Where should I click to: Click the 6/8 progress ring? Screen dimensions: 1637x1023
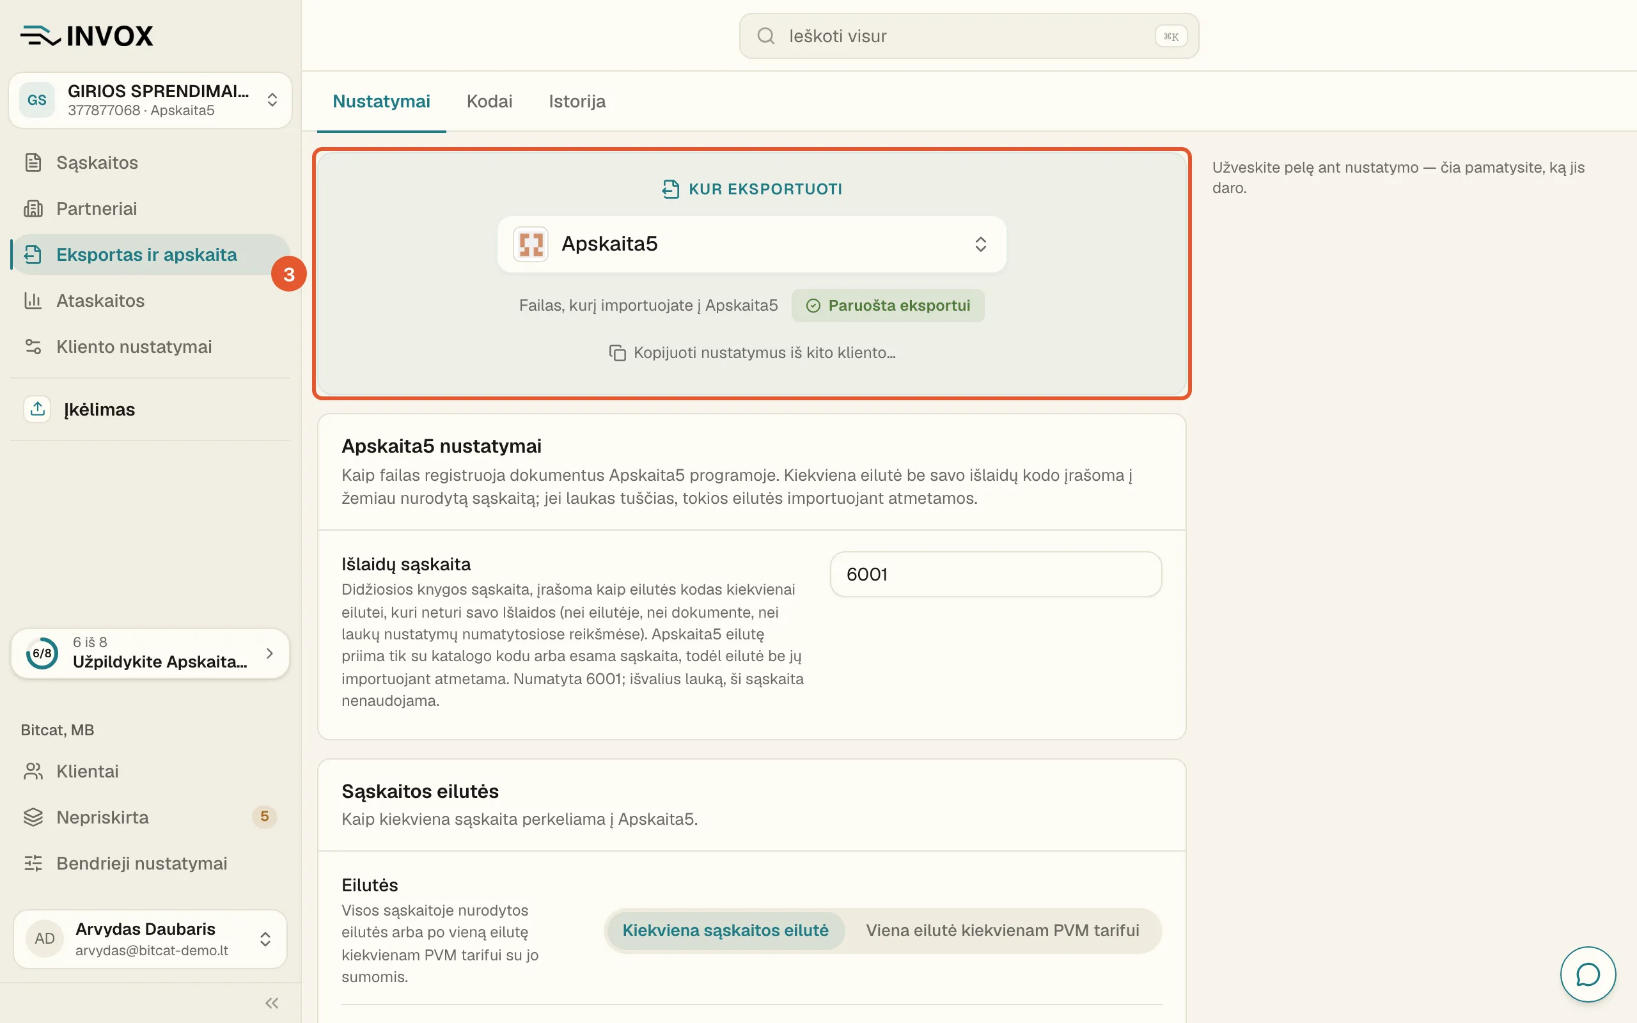42,653
